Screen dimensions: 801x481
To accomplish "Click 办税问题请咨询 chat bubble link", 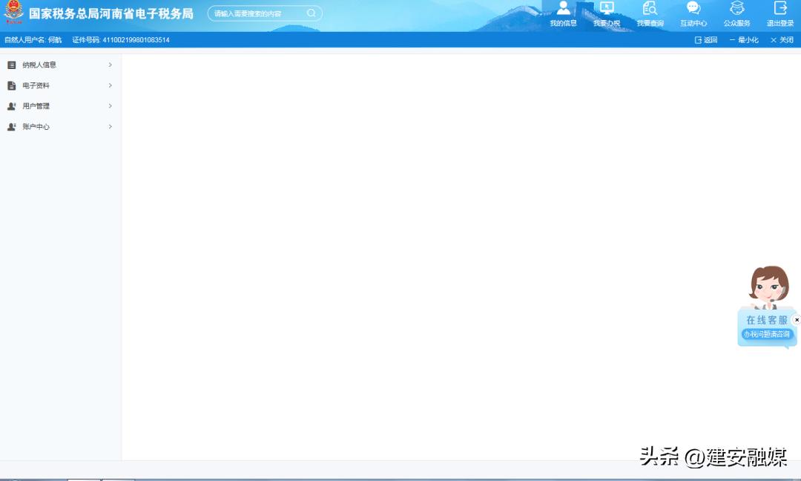I will pyautogui.click(x=765, y=334).
